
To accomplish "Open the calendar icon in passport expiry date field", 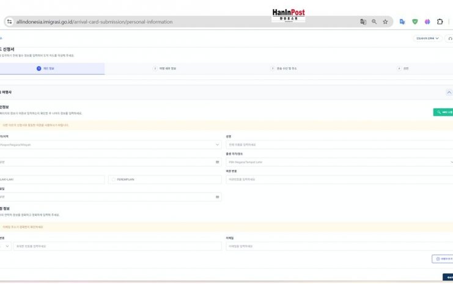I will (x=217, y=197).
